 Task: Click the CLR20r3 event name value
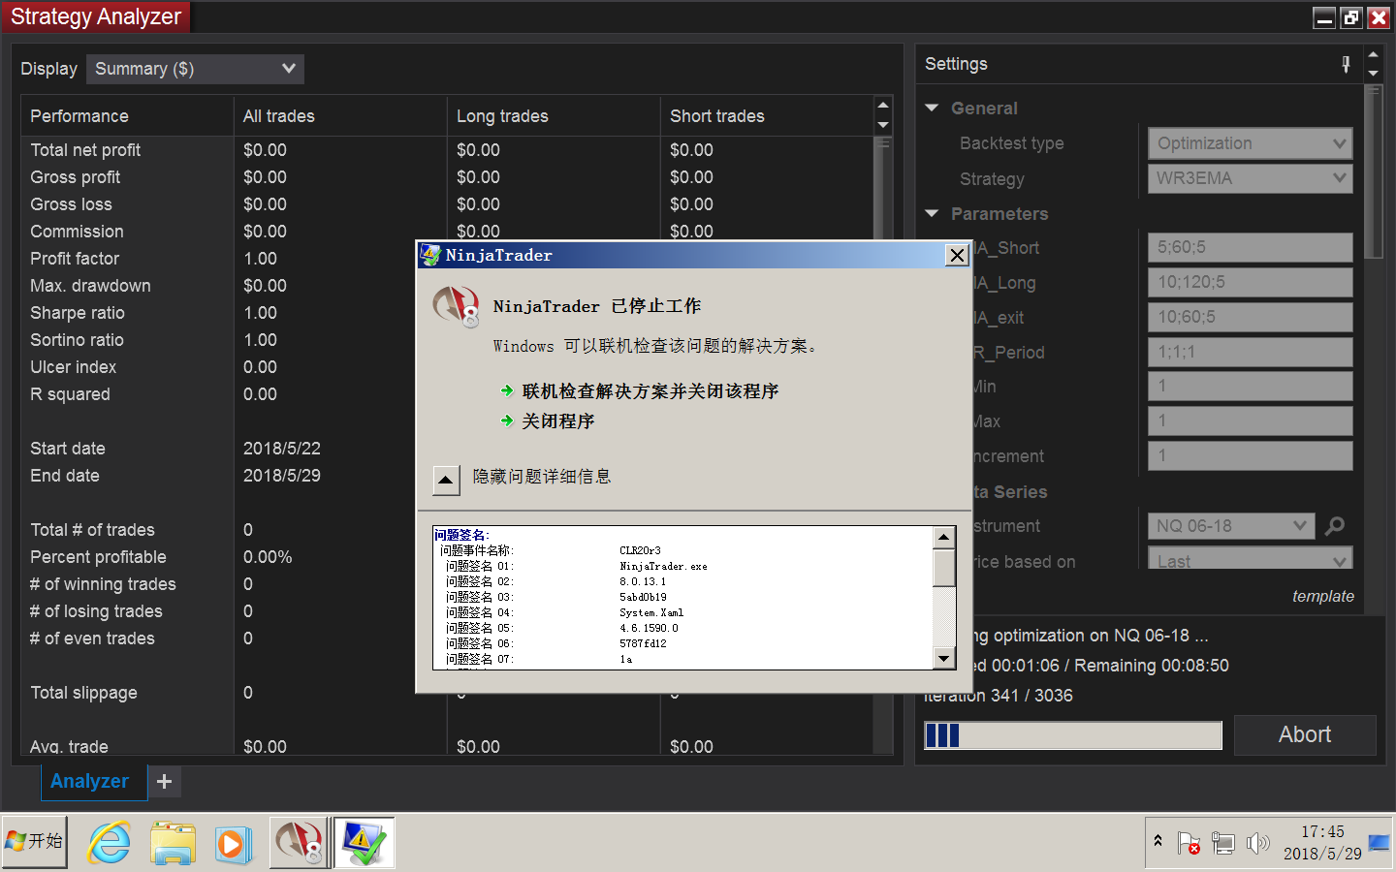click(640, 550)
